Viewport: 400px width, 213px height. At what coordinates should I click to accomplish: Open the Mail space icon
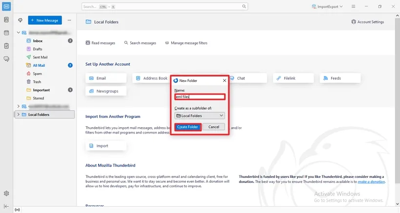[6, 6]
